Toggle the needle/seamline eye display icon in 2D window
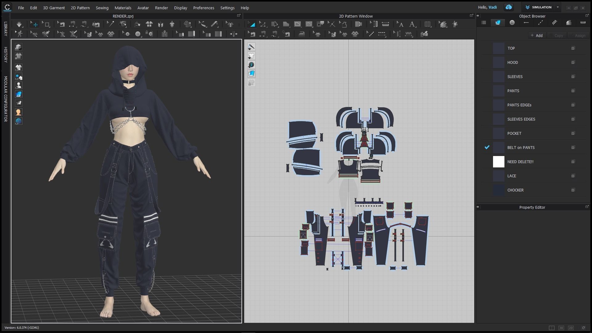Image resolution: width=592 pixels, height=333 pixels. 251,47
